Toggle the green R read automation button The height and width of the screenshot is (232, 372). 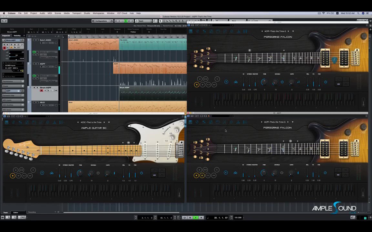126,21
